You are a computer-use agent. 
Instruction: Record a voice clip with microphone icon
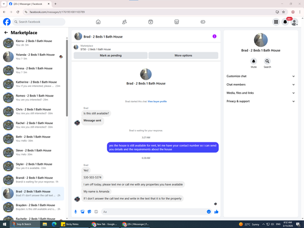[x=75, y=212]
